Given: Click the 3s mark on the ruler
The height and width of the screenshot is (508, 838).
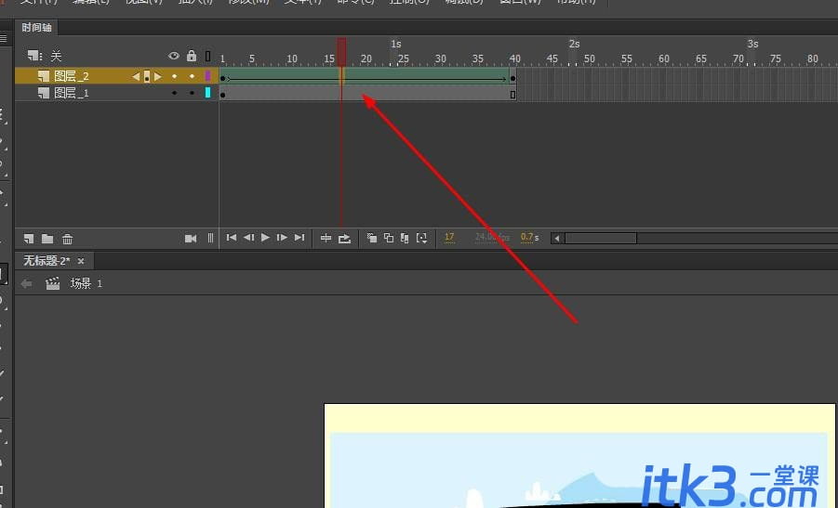Looking at the screenshot, I should point(753,44).
